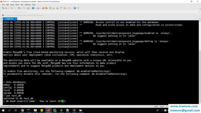Click the New session toolbar icon
Image resolution: width=201 pixels, height=113 pixels.
click(3, 8)
